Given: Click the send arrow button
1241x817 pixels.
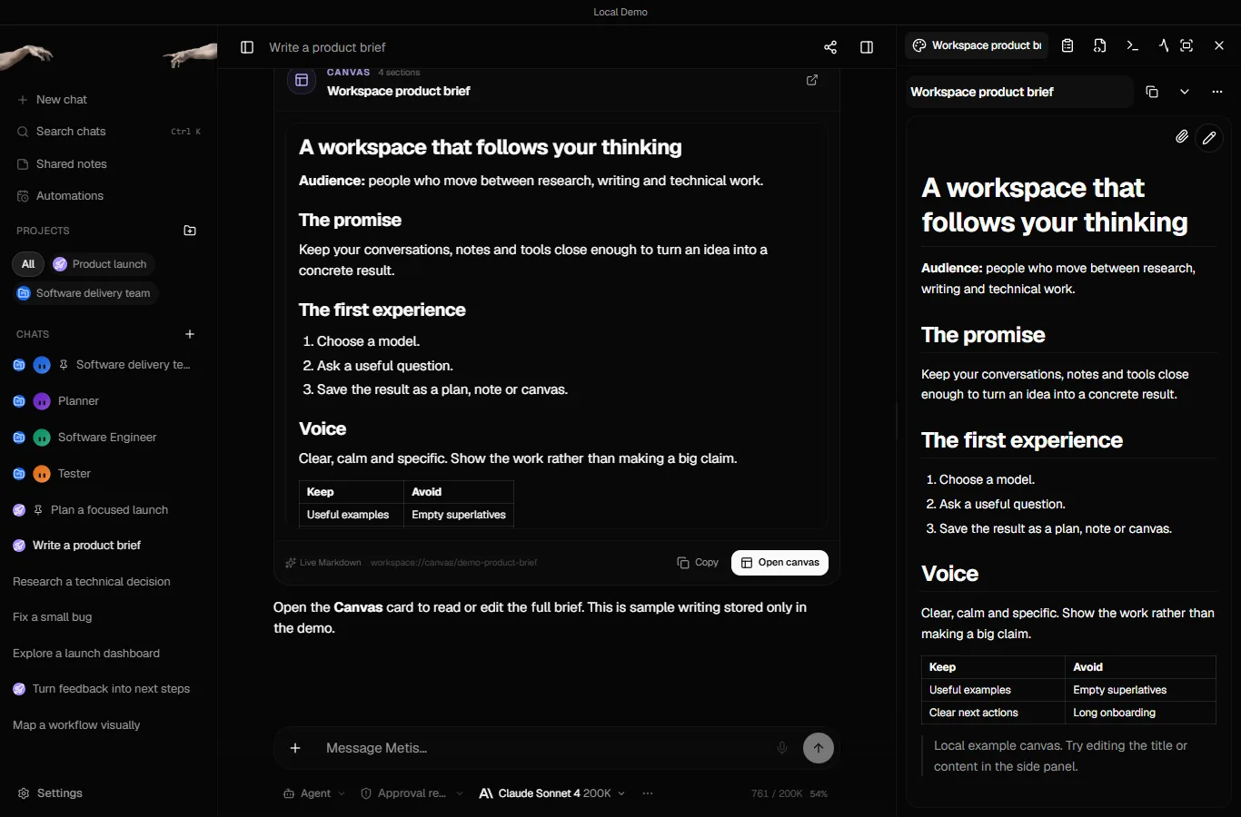Looking at the screenshot, I should 819,748.
